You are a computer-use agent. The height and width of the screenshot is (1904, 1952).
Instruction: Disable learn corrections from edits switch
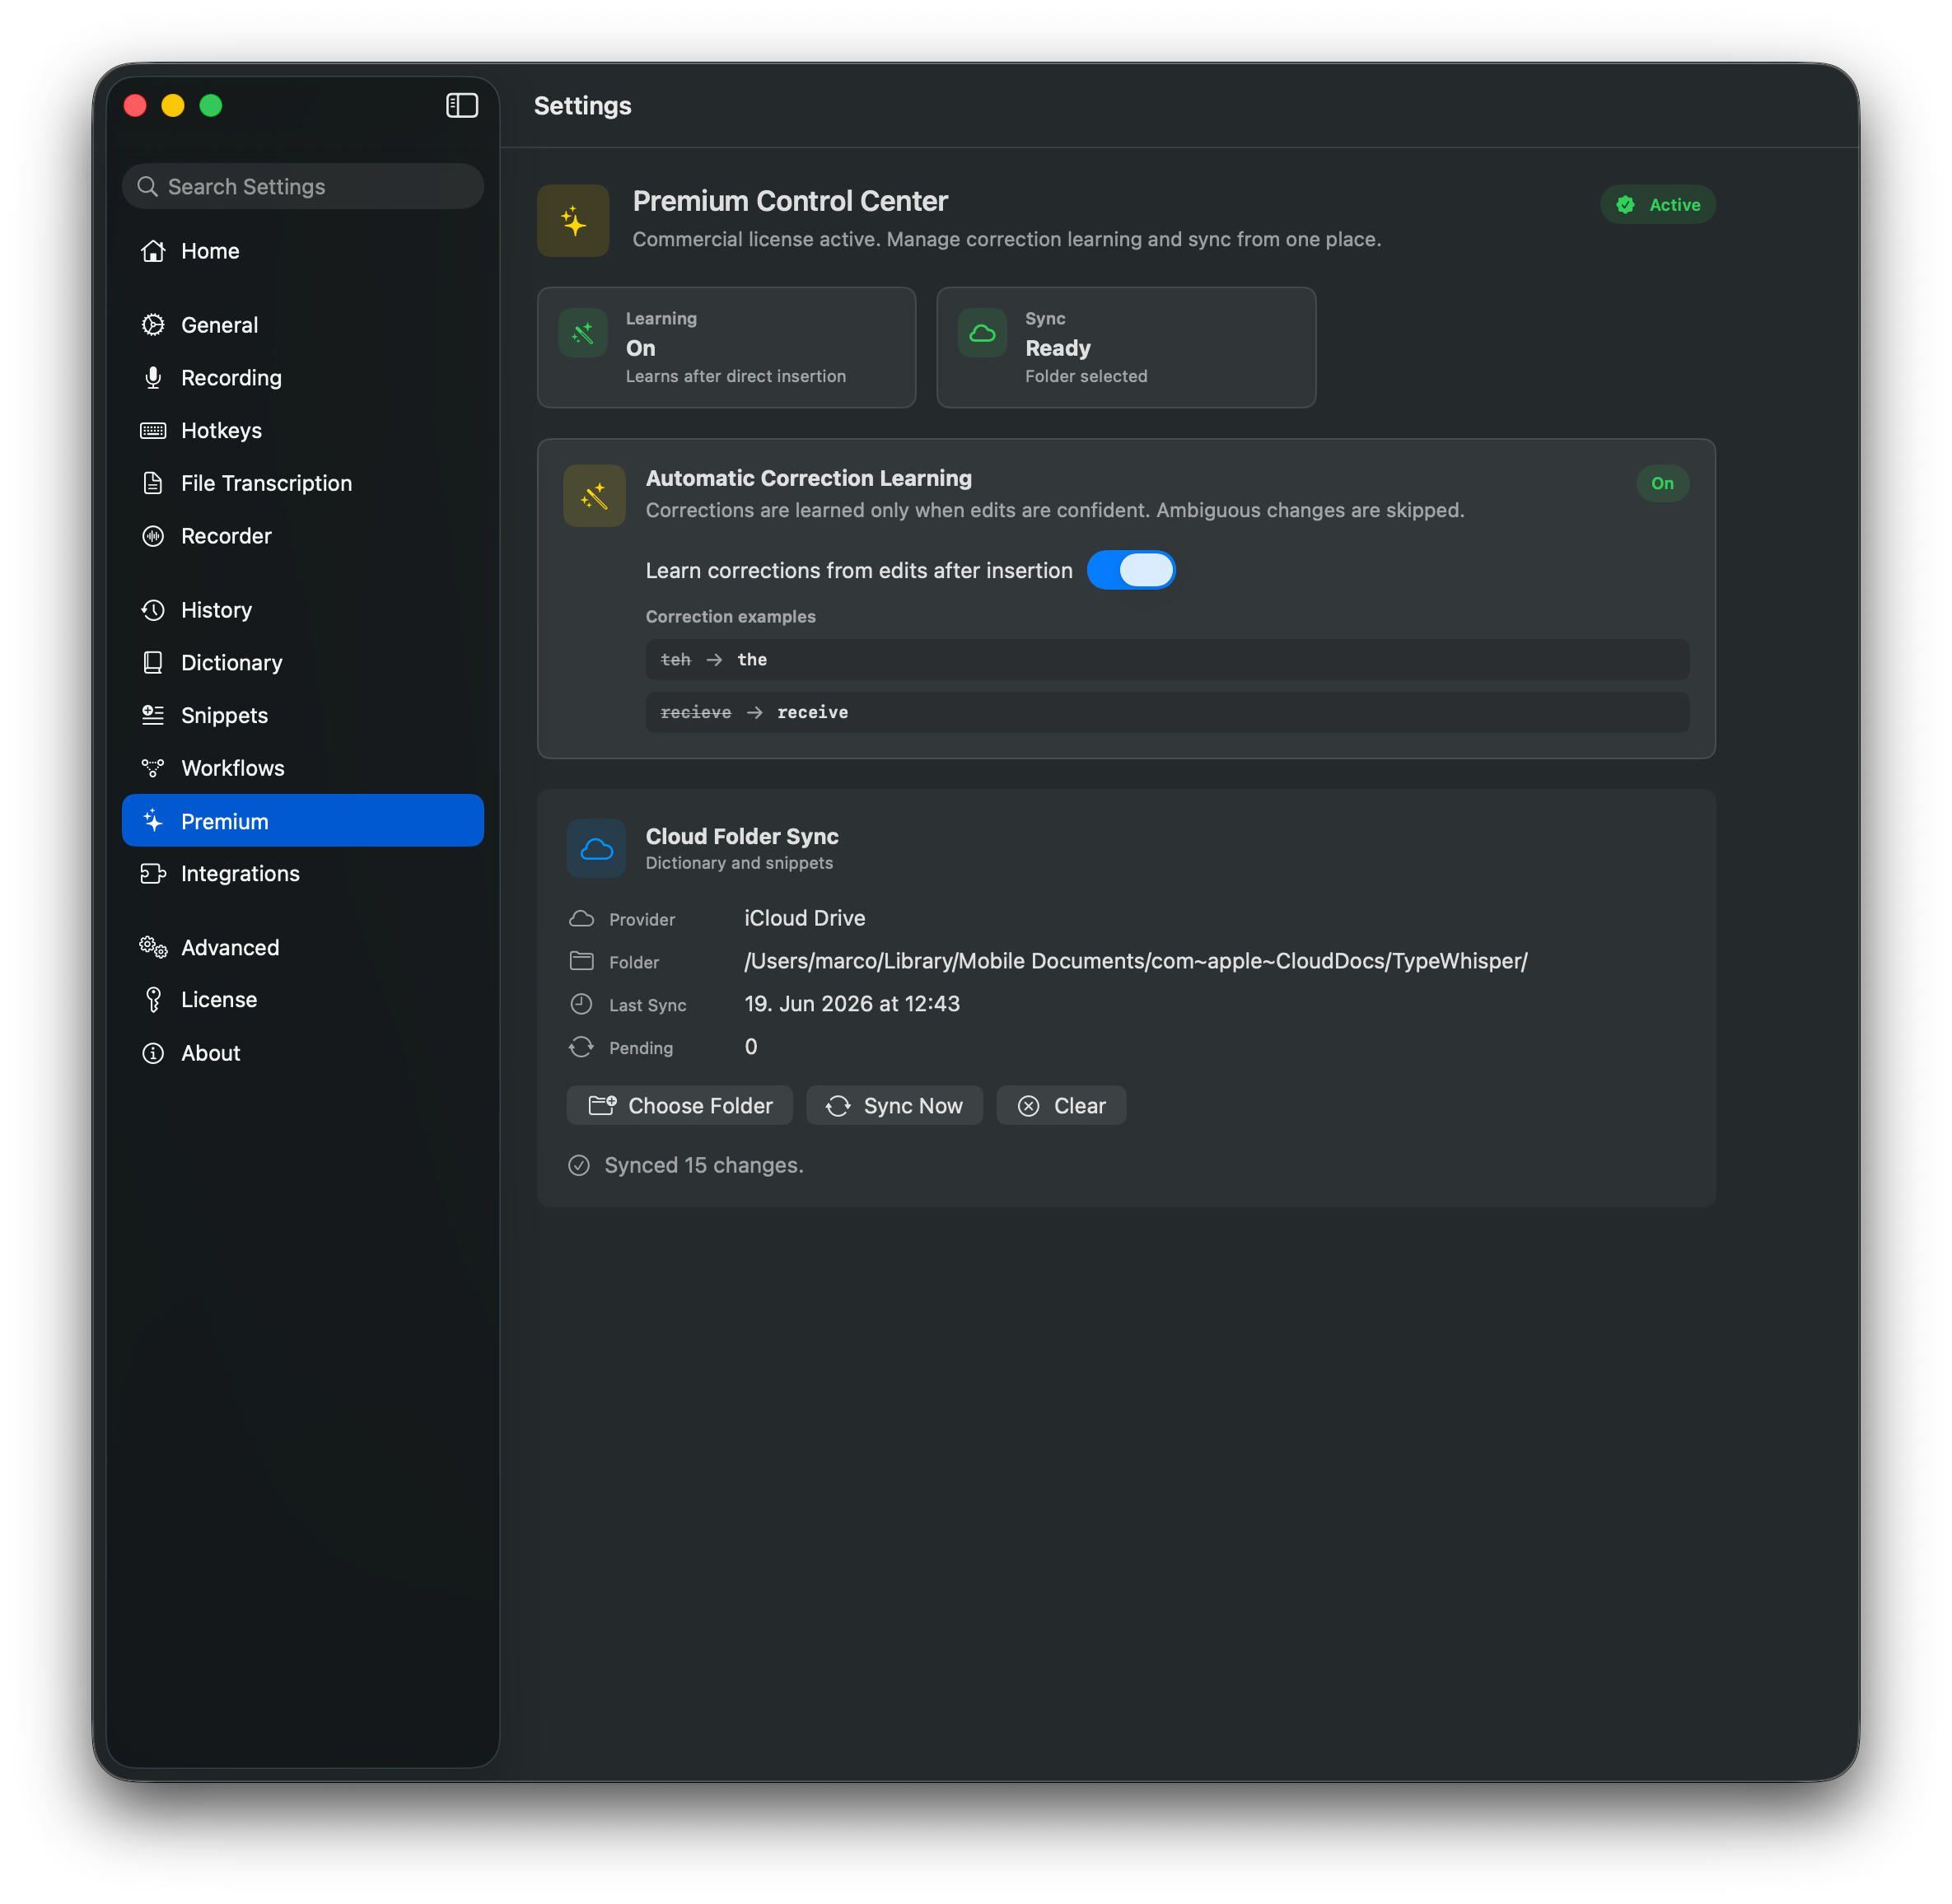point(1131,570)
